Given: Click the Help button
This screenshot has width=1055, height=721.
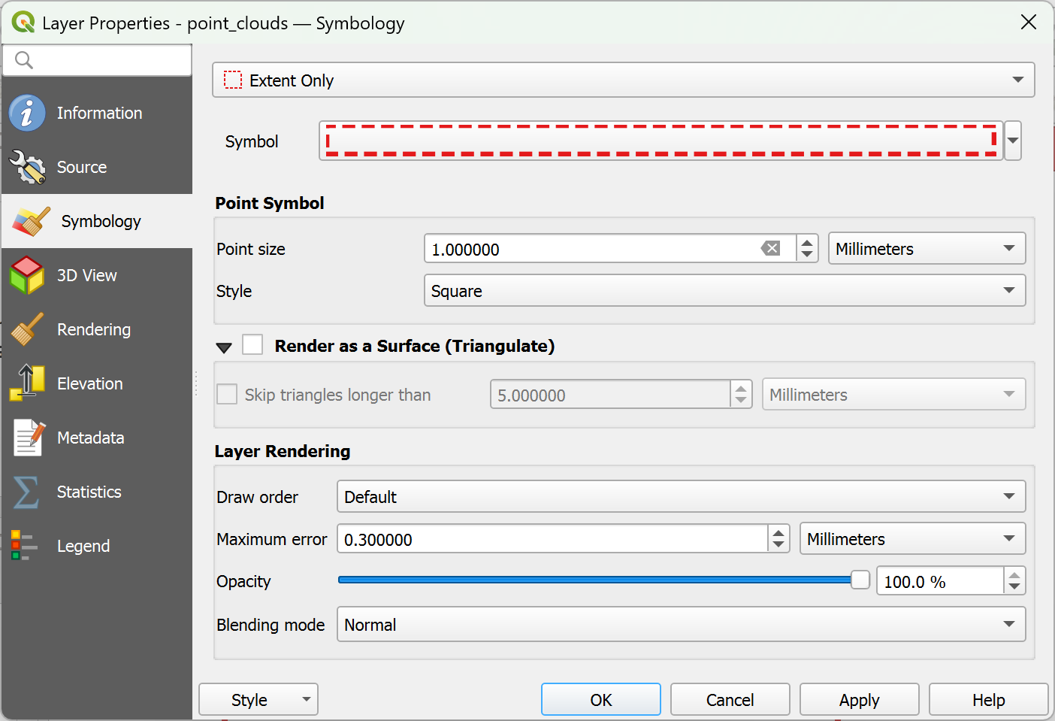Looking at the screenshot, I should [x=988, y=699].
